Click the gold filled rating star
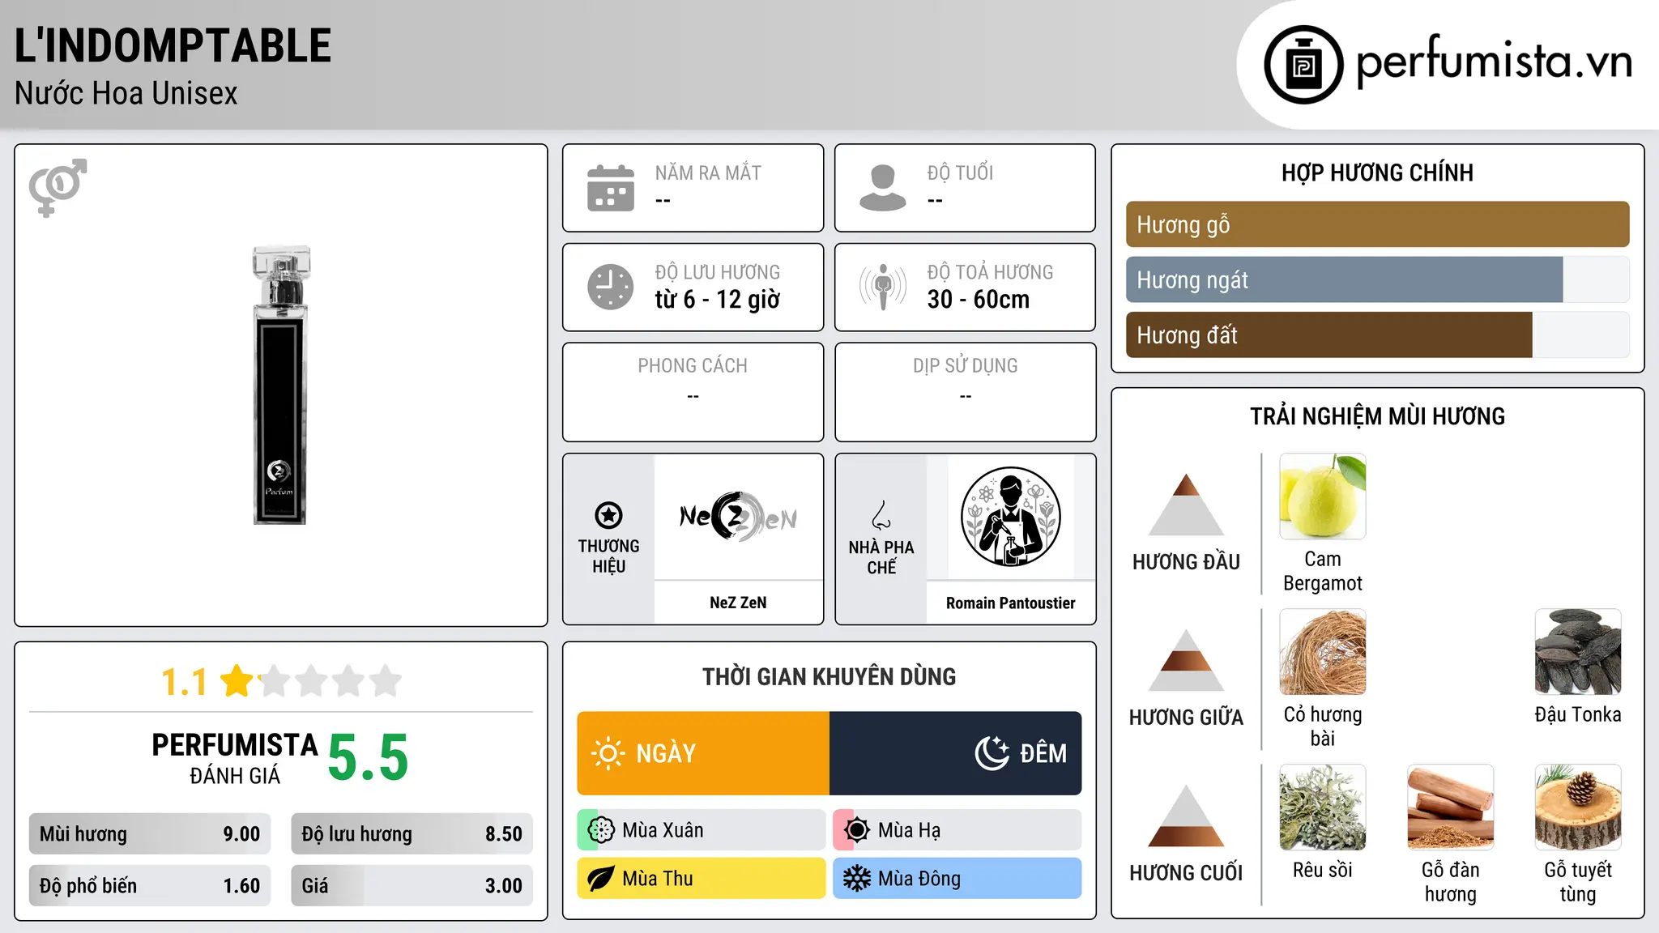1659x933 pixels. [237, 680]
